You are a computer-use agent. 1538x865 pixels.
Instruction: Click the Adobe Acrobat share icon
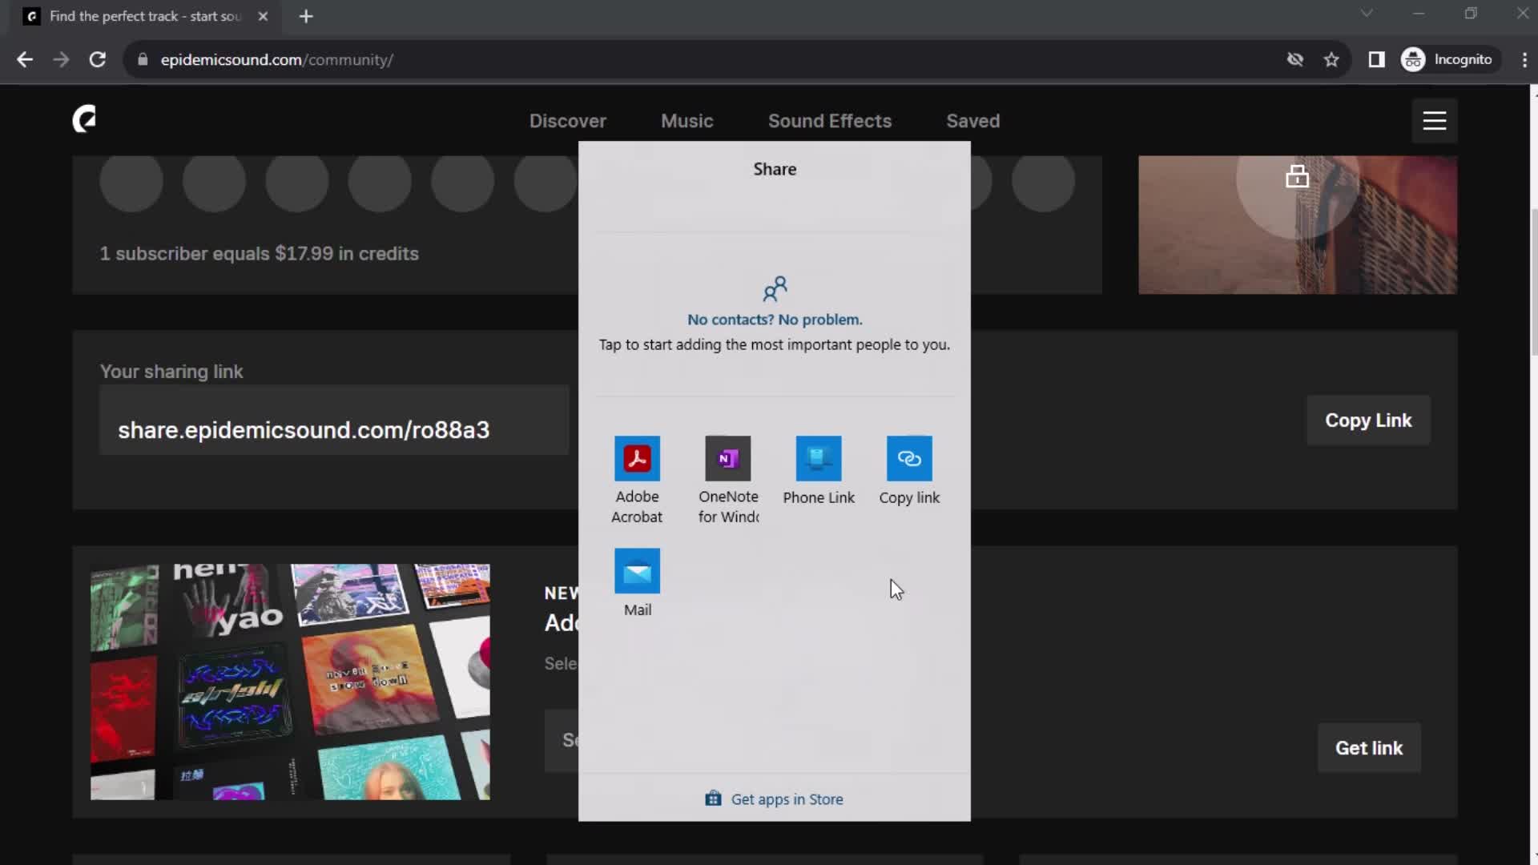point(636,457)
